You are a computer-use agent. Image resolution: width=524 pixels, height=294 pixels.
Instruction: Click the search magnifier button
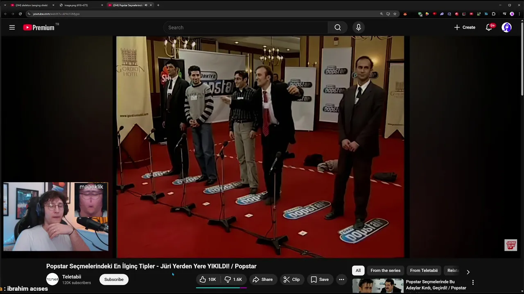(x=337, y=27)
